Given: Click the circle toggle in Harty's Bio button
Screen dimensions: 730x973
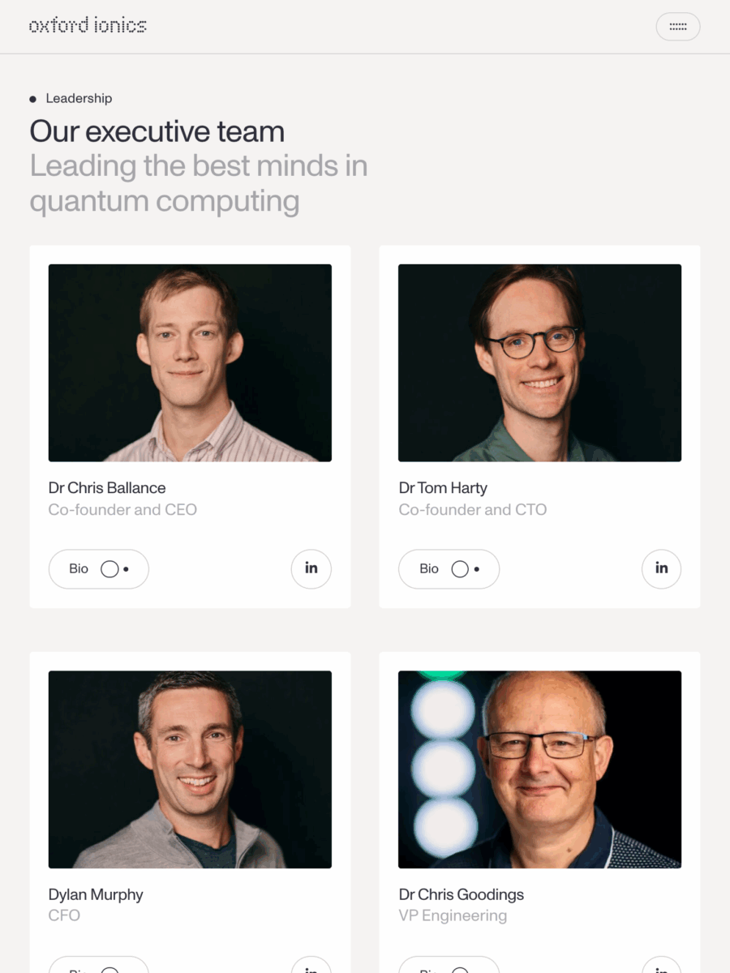Looking at the screenshot, I should [460, 569].
